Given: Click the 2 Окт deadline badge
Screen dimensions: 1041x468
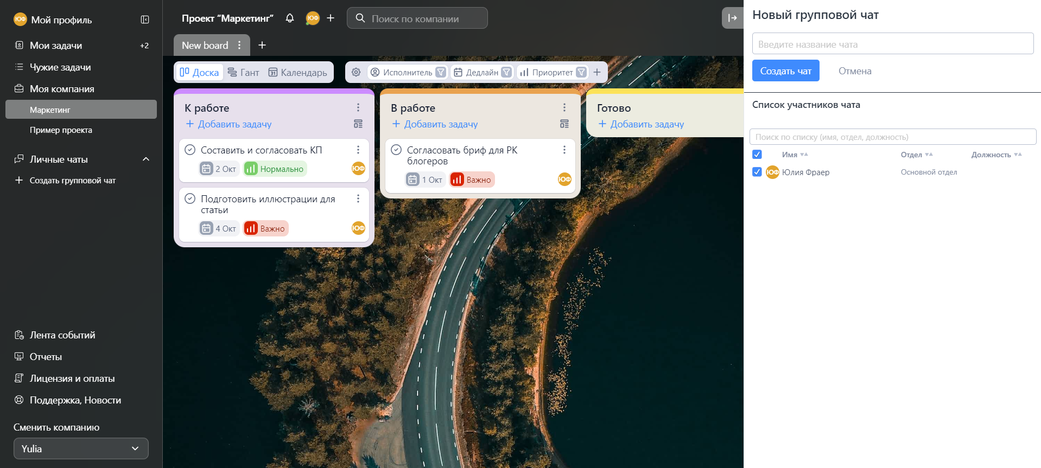Looking at the screenshot, I should (219, 169).
